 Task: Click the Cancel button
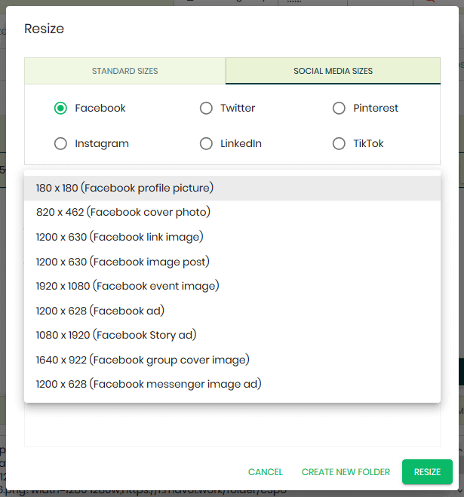point(265,472)
